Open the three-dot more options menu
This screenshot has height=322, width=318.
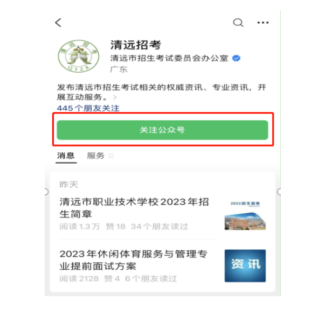coord(263,23)
